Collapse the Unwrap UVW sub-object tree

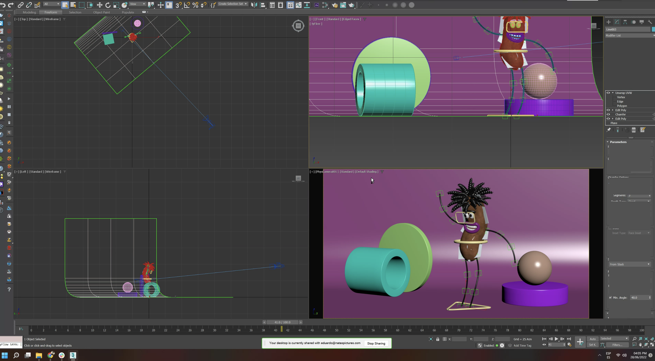click(x=613, y=93)
